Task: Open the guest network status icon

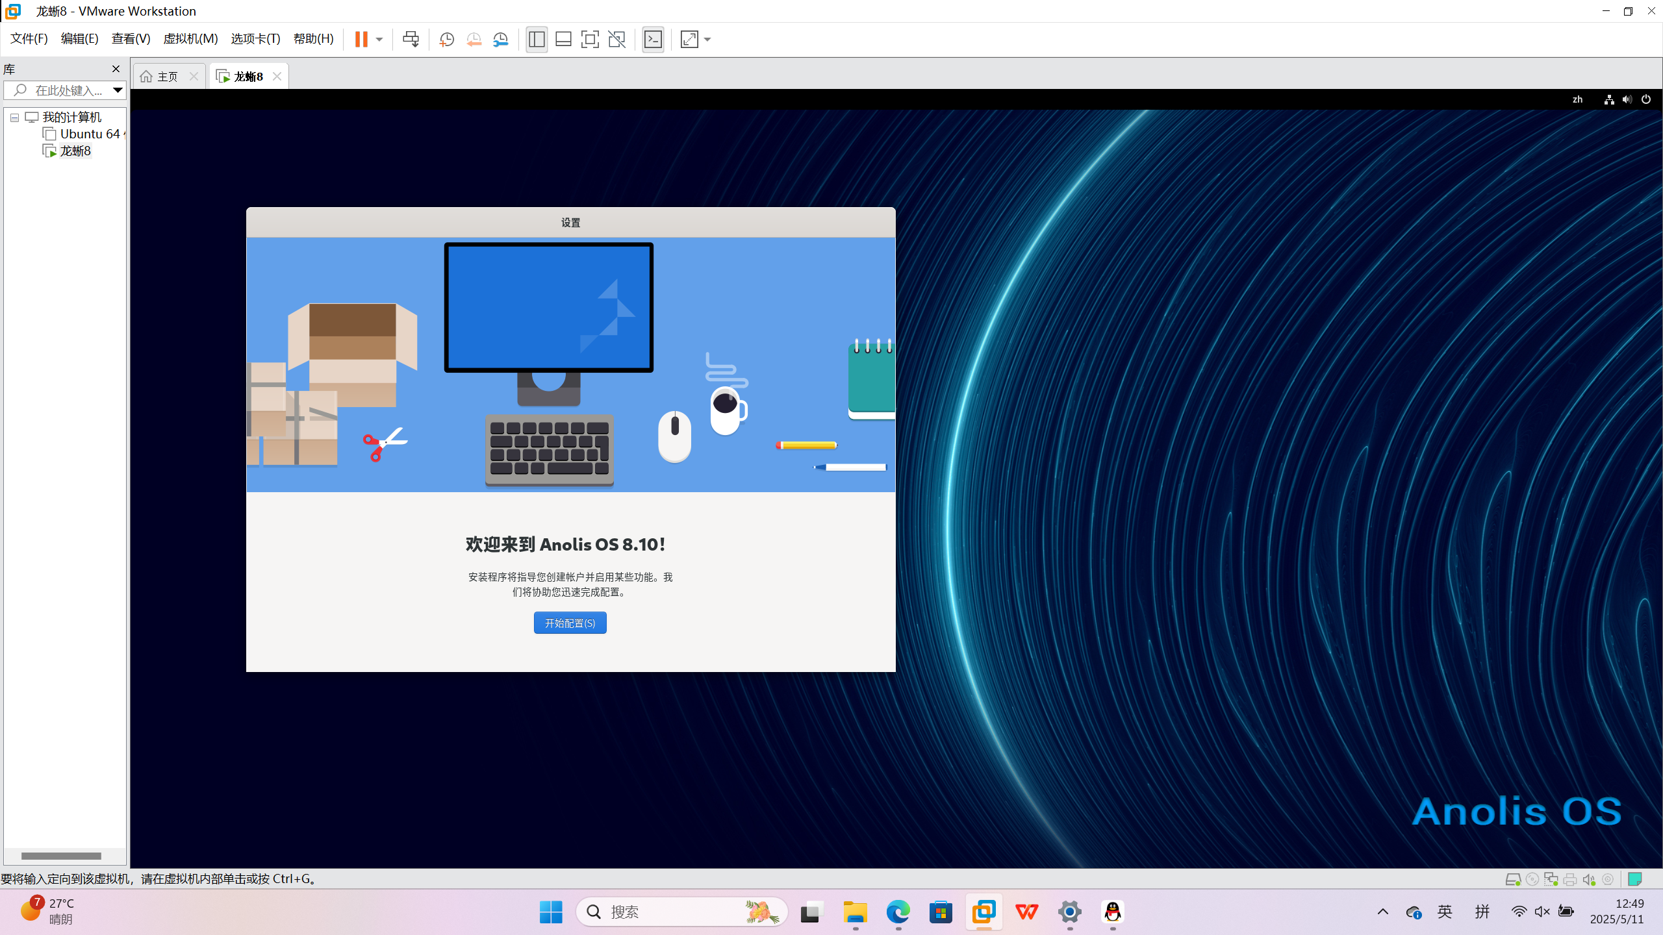Action: [x=1609, y=99]
